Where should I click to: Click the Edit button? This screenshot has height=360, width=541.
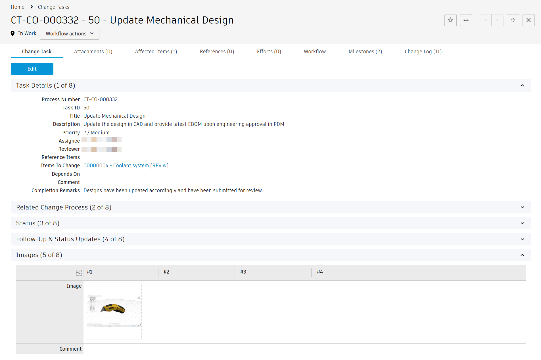point(32,69)
